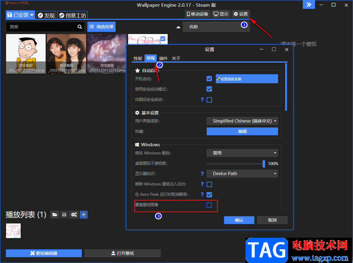The height and width of the screenshot is (263, 353).
Task: Switch to the 性能 performance tab
Action: point(138,58)
